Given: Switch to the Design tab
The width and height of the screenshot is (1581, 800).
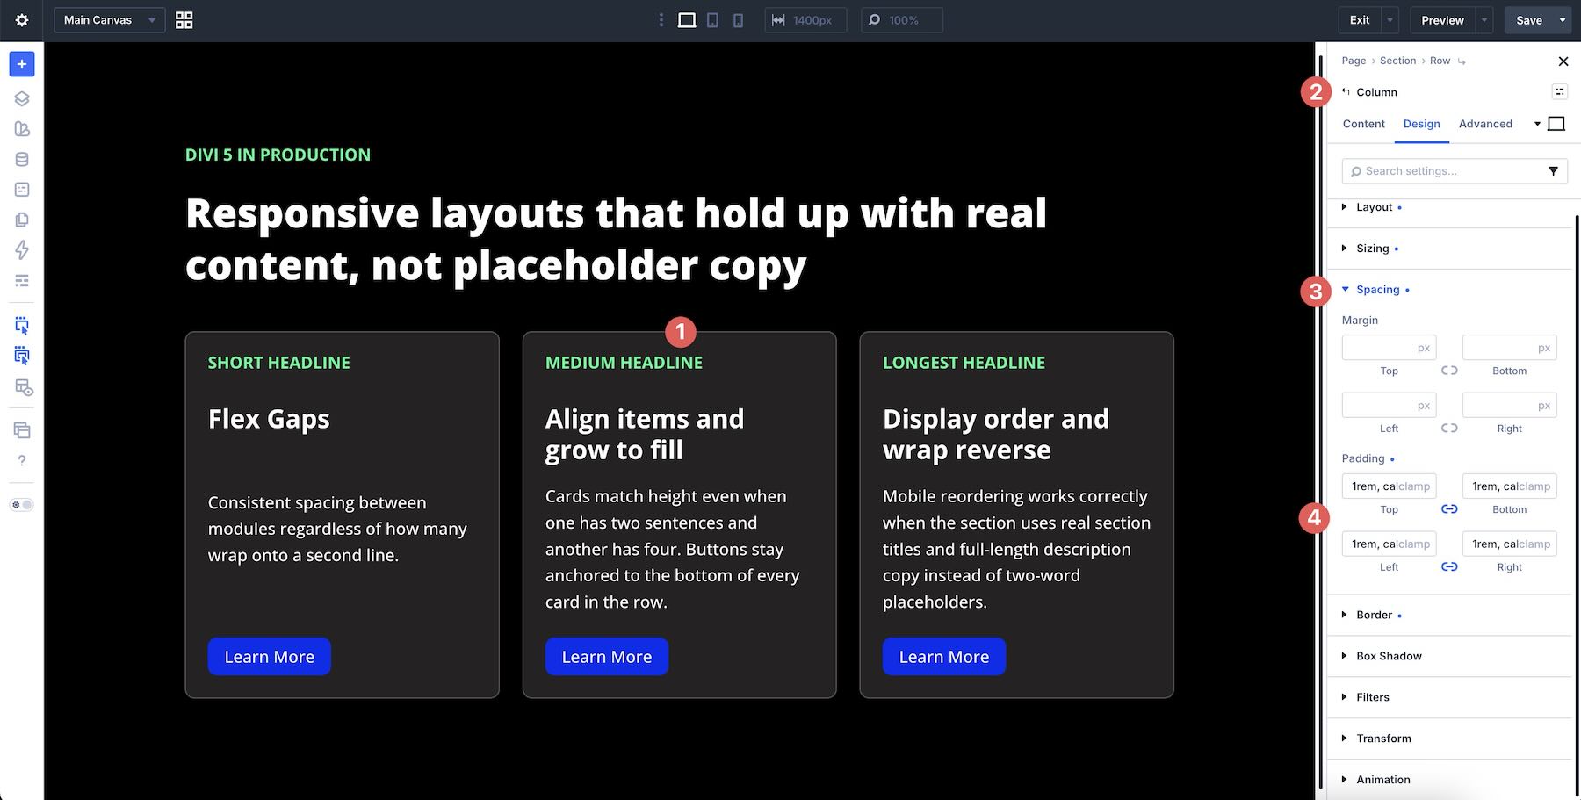Looking at the screenshot, I should point(1421,124).
